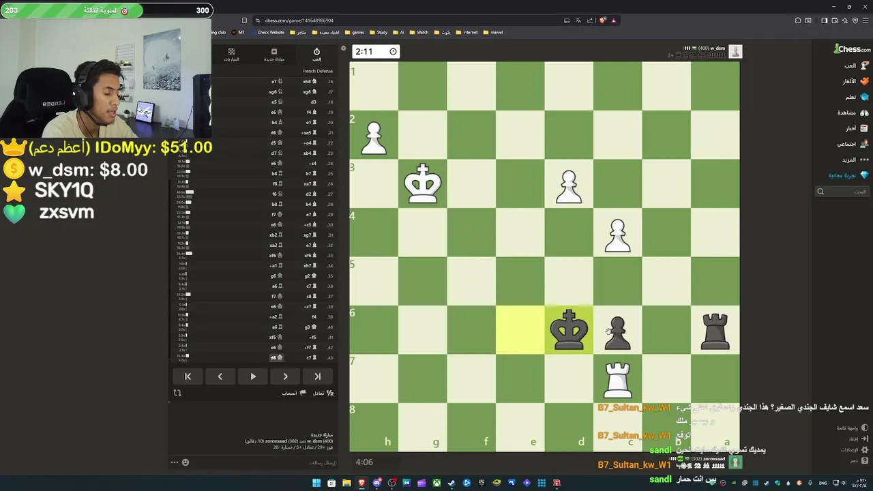Viewport: 873px width, 491px height.
Task: Jump to the first move of the game
Action: pyautogui.click(x=188, y=376)
